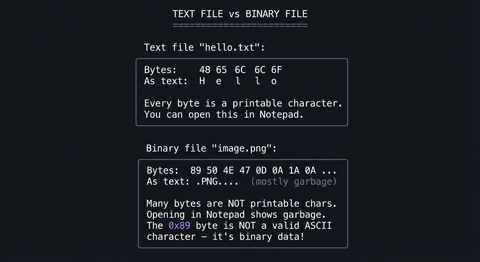Image resolution: width=480 pixels, height=262 pixels.
Task: Click the hex byte 1A in image.png bytes
Action: coord(294,170)
